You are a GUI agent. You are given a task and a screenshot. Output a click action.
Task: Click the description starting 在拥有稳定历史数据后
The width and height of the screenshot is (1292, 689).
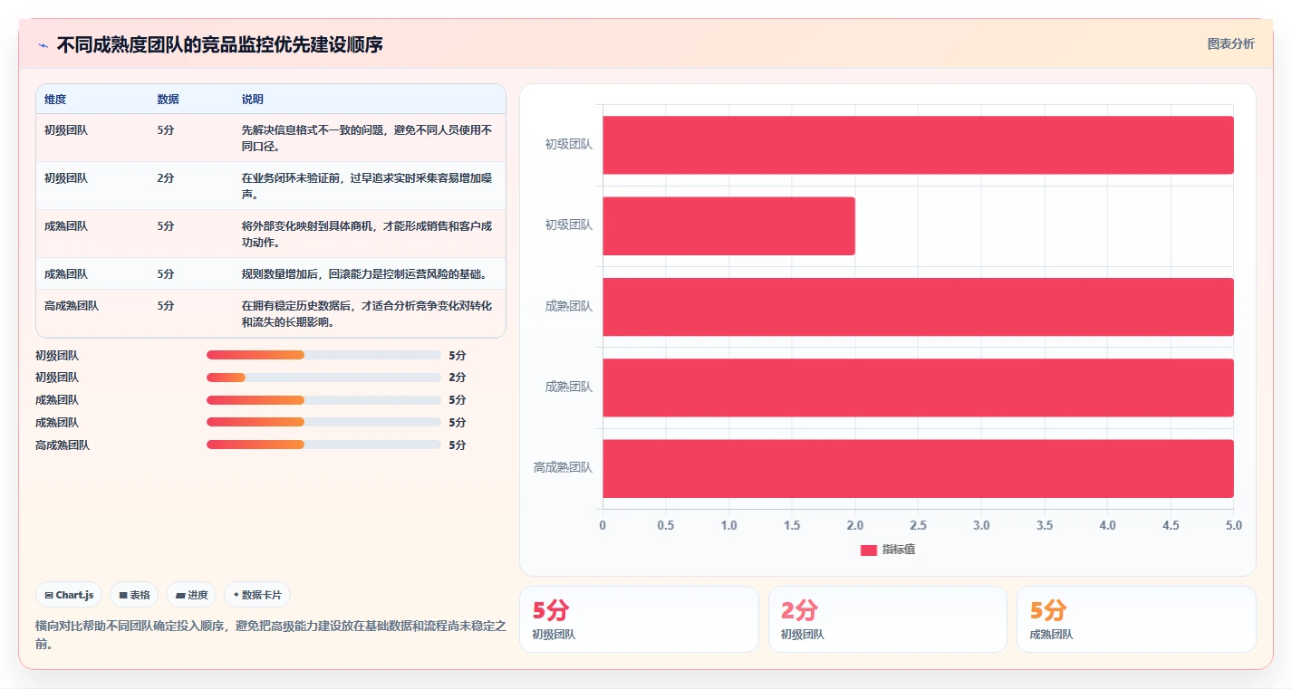pos(367,313)
